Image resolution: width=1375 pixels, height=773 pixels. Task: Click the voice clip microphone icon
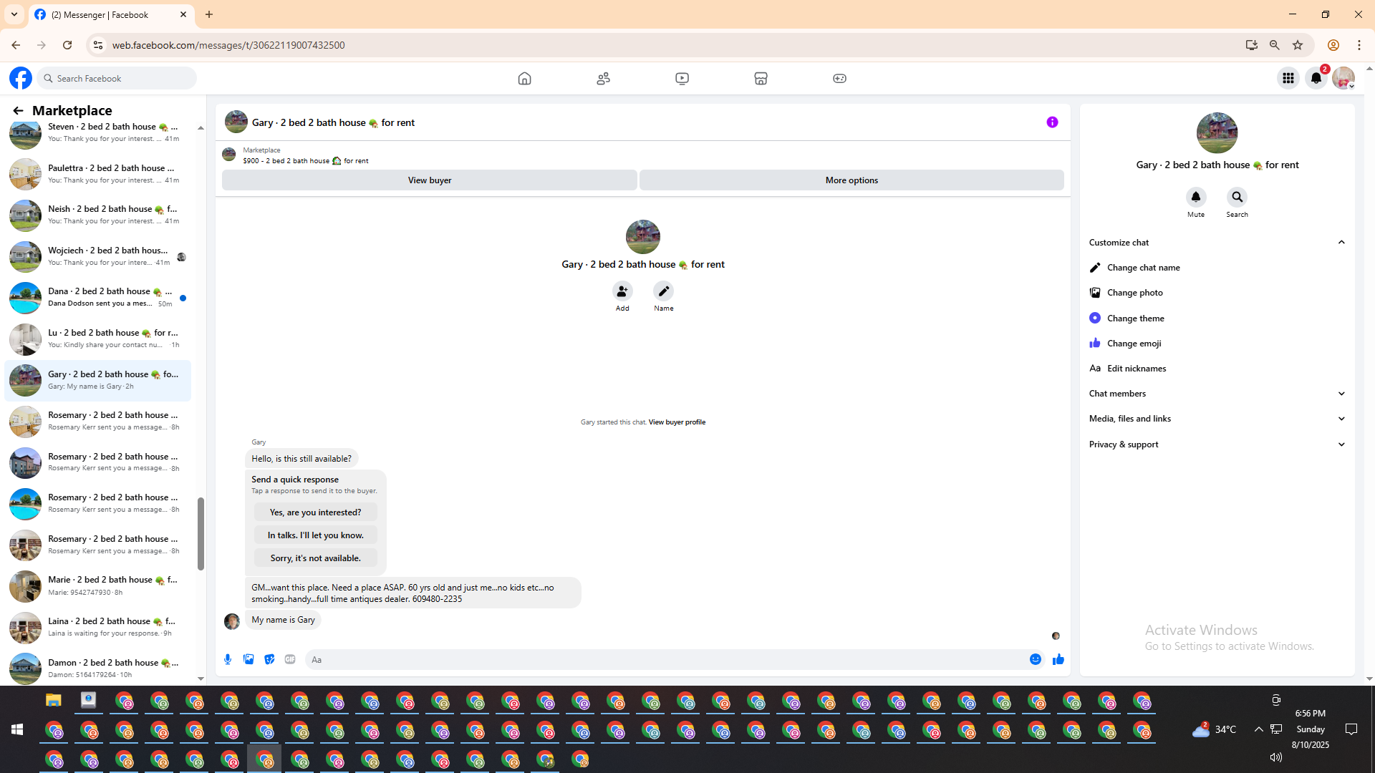pos(228,659)
